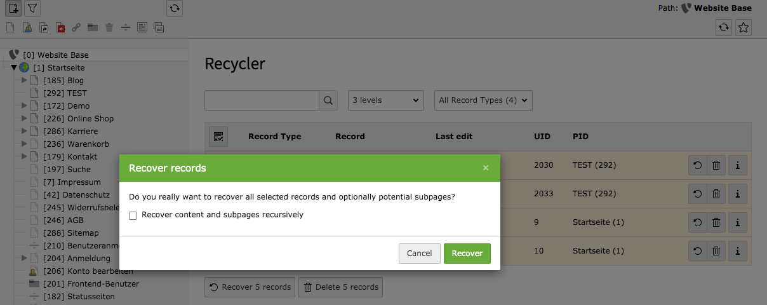Screen dimensions: 767x305
Task: Toggle select all records checkbox icon in table header
Action: 218,137
